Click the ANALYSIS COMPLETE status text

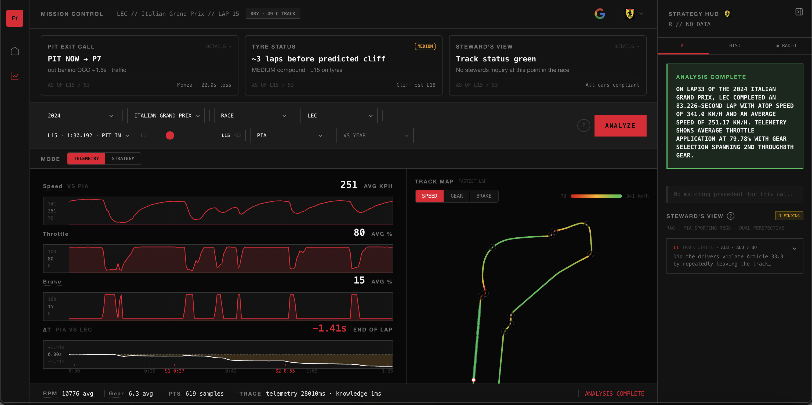click(x=614, y=393)
